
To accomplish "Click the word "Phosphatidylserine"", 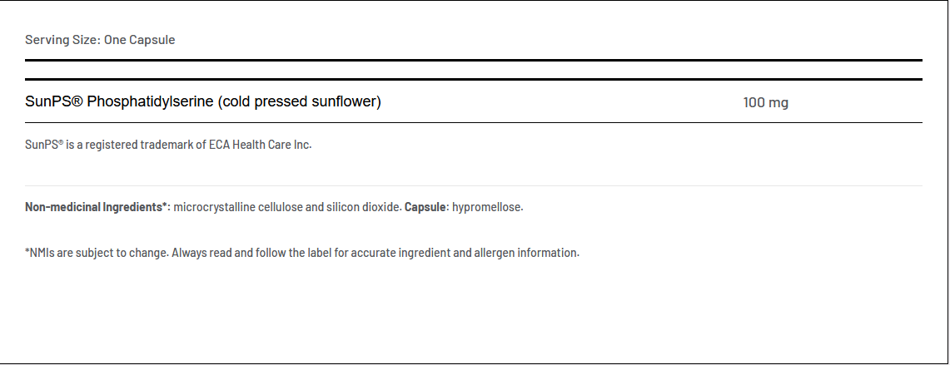I will [151, 101].
